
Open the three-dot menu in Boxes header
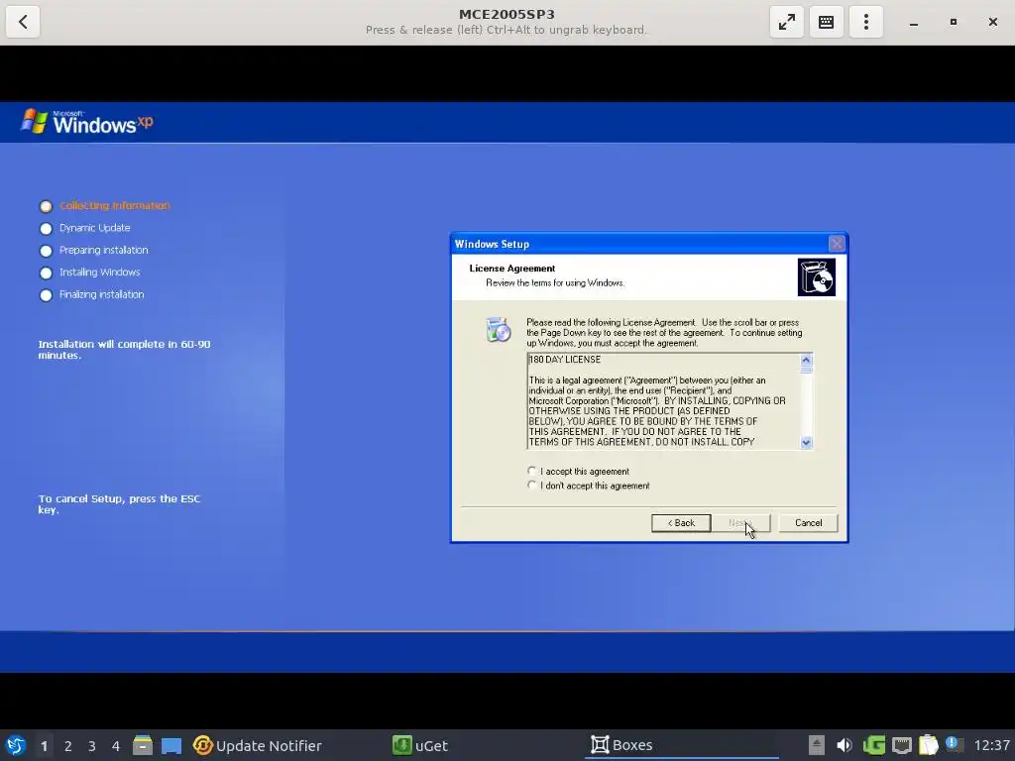click(866, 22)
